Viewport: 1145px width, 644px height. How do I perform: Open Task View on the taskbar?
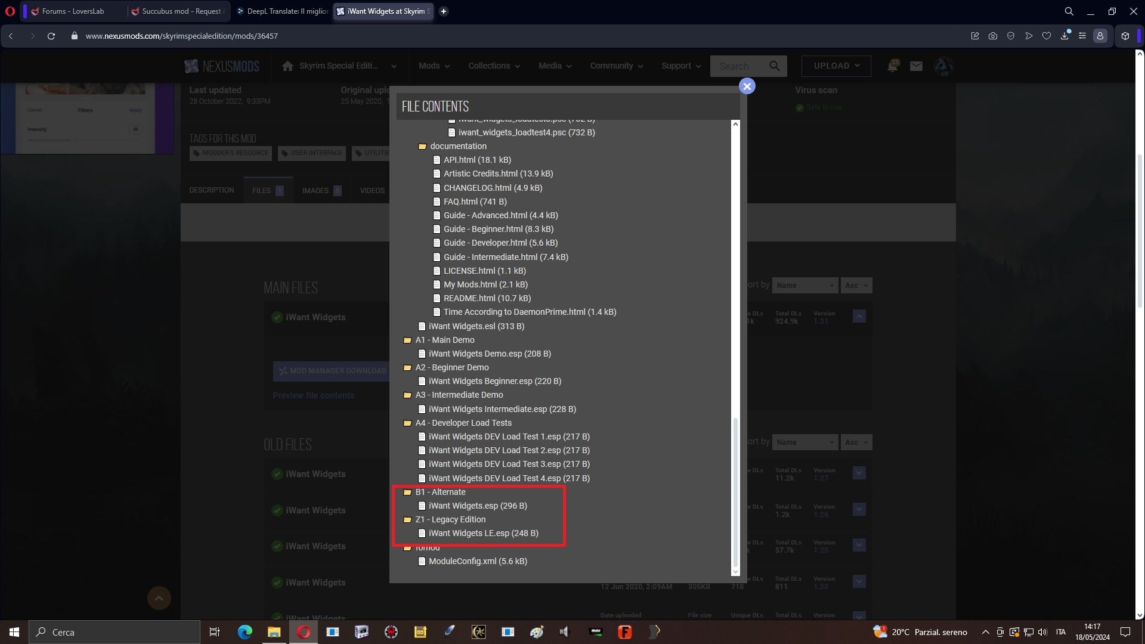point(215,632)
